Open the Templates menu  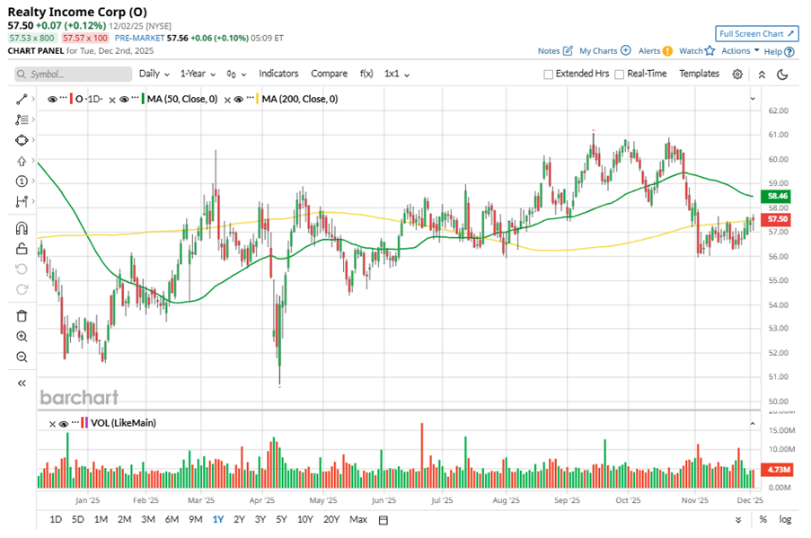[x=699, y=74]
